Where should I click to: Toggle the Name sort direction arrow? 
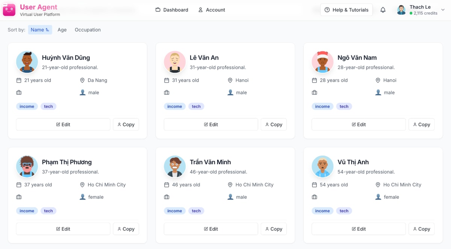click(47, 29)
